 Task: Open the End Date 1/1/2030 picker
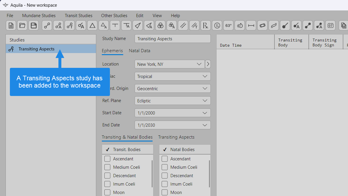coord(172,125)
